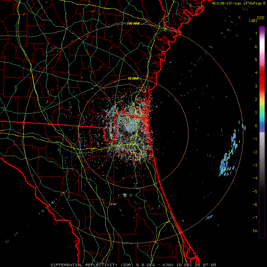The height and width of the screenshot is (267, 267).
Task: Click the -6 value on color scale
Action: 255,205
